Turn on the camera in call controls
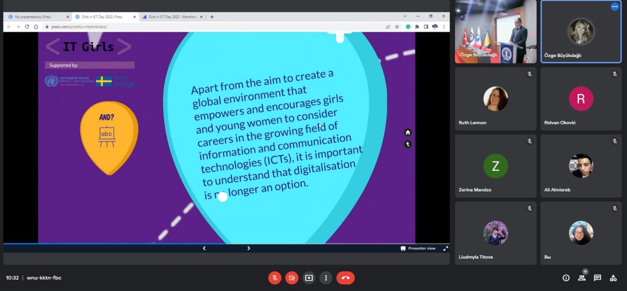This screenshot has width=627, height=291. pos(291,278)
